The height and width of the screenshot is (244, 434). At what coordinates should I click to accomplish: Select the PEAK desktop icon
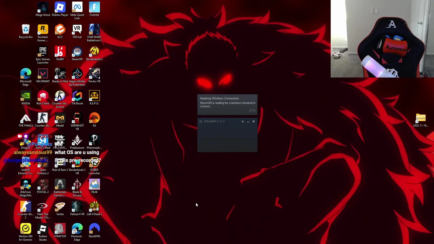(94, 186)
